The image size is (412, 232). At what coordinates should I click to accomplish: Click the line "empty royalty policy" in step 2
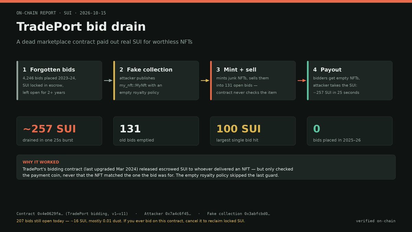point(139,92)
